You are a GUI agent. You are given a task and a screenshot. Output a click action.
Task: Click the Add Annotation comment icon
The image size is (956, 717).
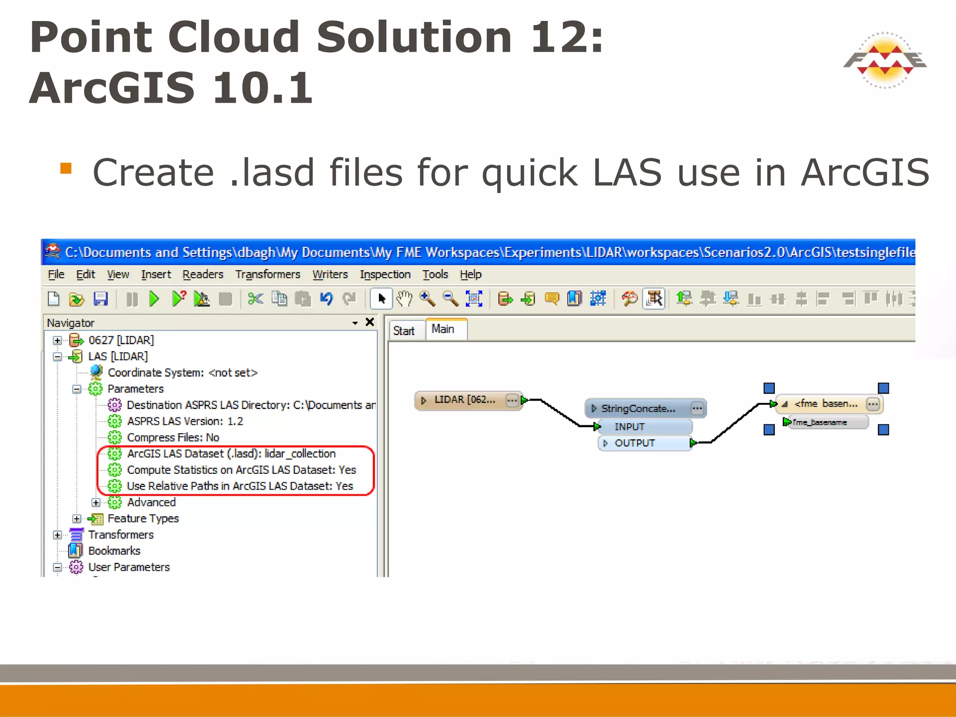[x=552, y=299]
